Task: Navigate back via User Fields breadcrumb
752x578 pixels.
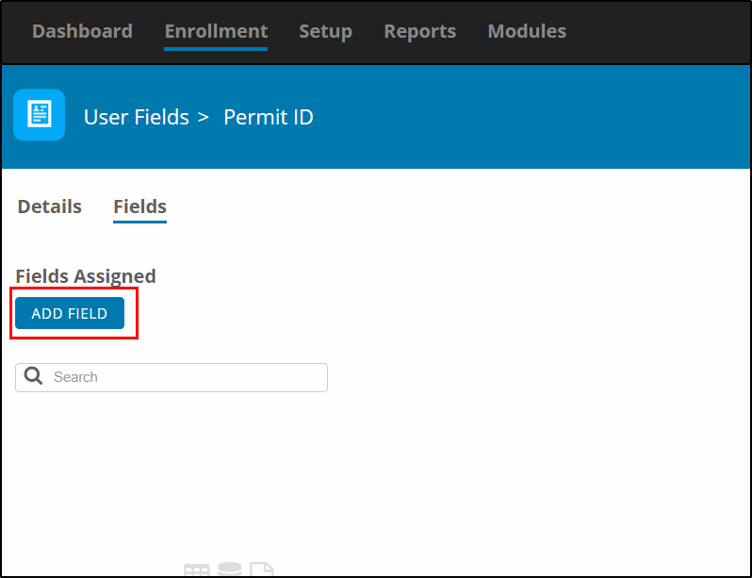Action: [x=137, y=117]
